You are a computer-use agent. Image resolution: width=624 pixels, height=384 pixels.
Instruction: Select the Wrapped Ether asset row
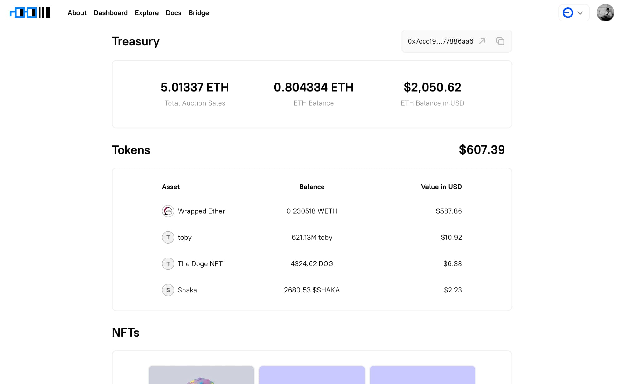coord(312,211)
